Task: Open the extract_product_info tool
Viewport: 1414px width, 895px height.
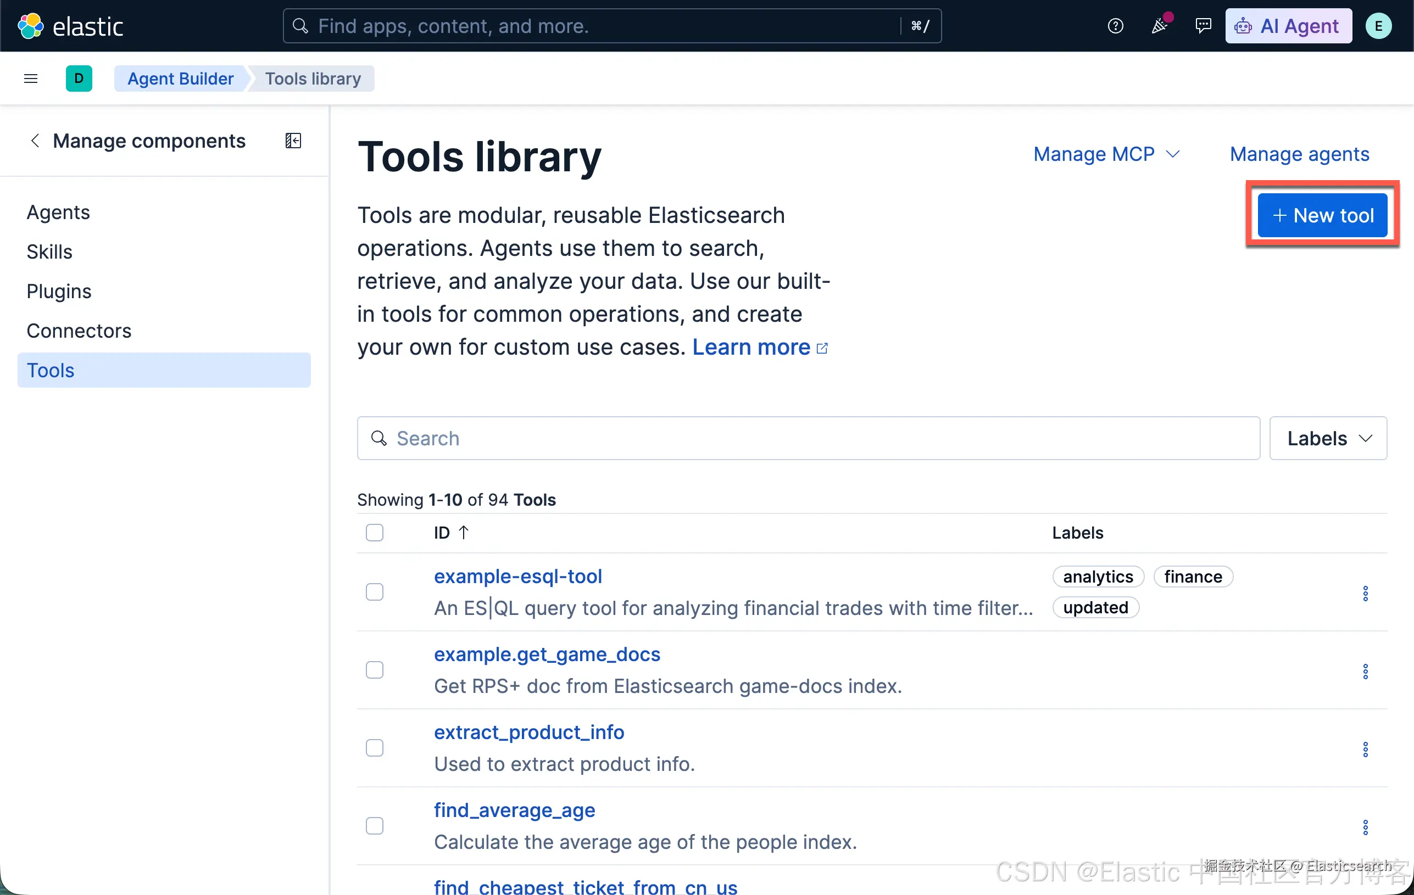Action: (529, 732)
